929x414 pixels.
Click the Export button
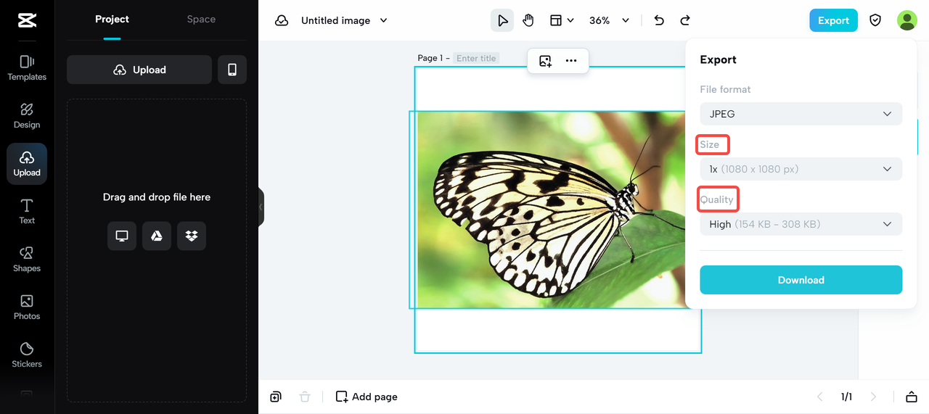[833, 20]
